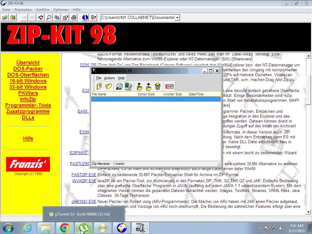312x234 pixels.
Task: Click the Franzis' logo
Action: point(28,164)
